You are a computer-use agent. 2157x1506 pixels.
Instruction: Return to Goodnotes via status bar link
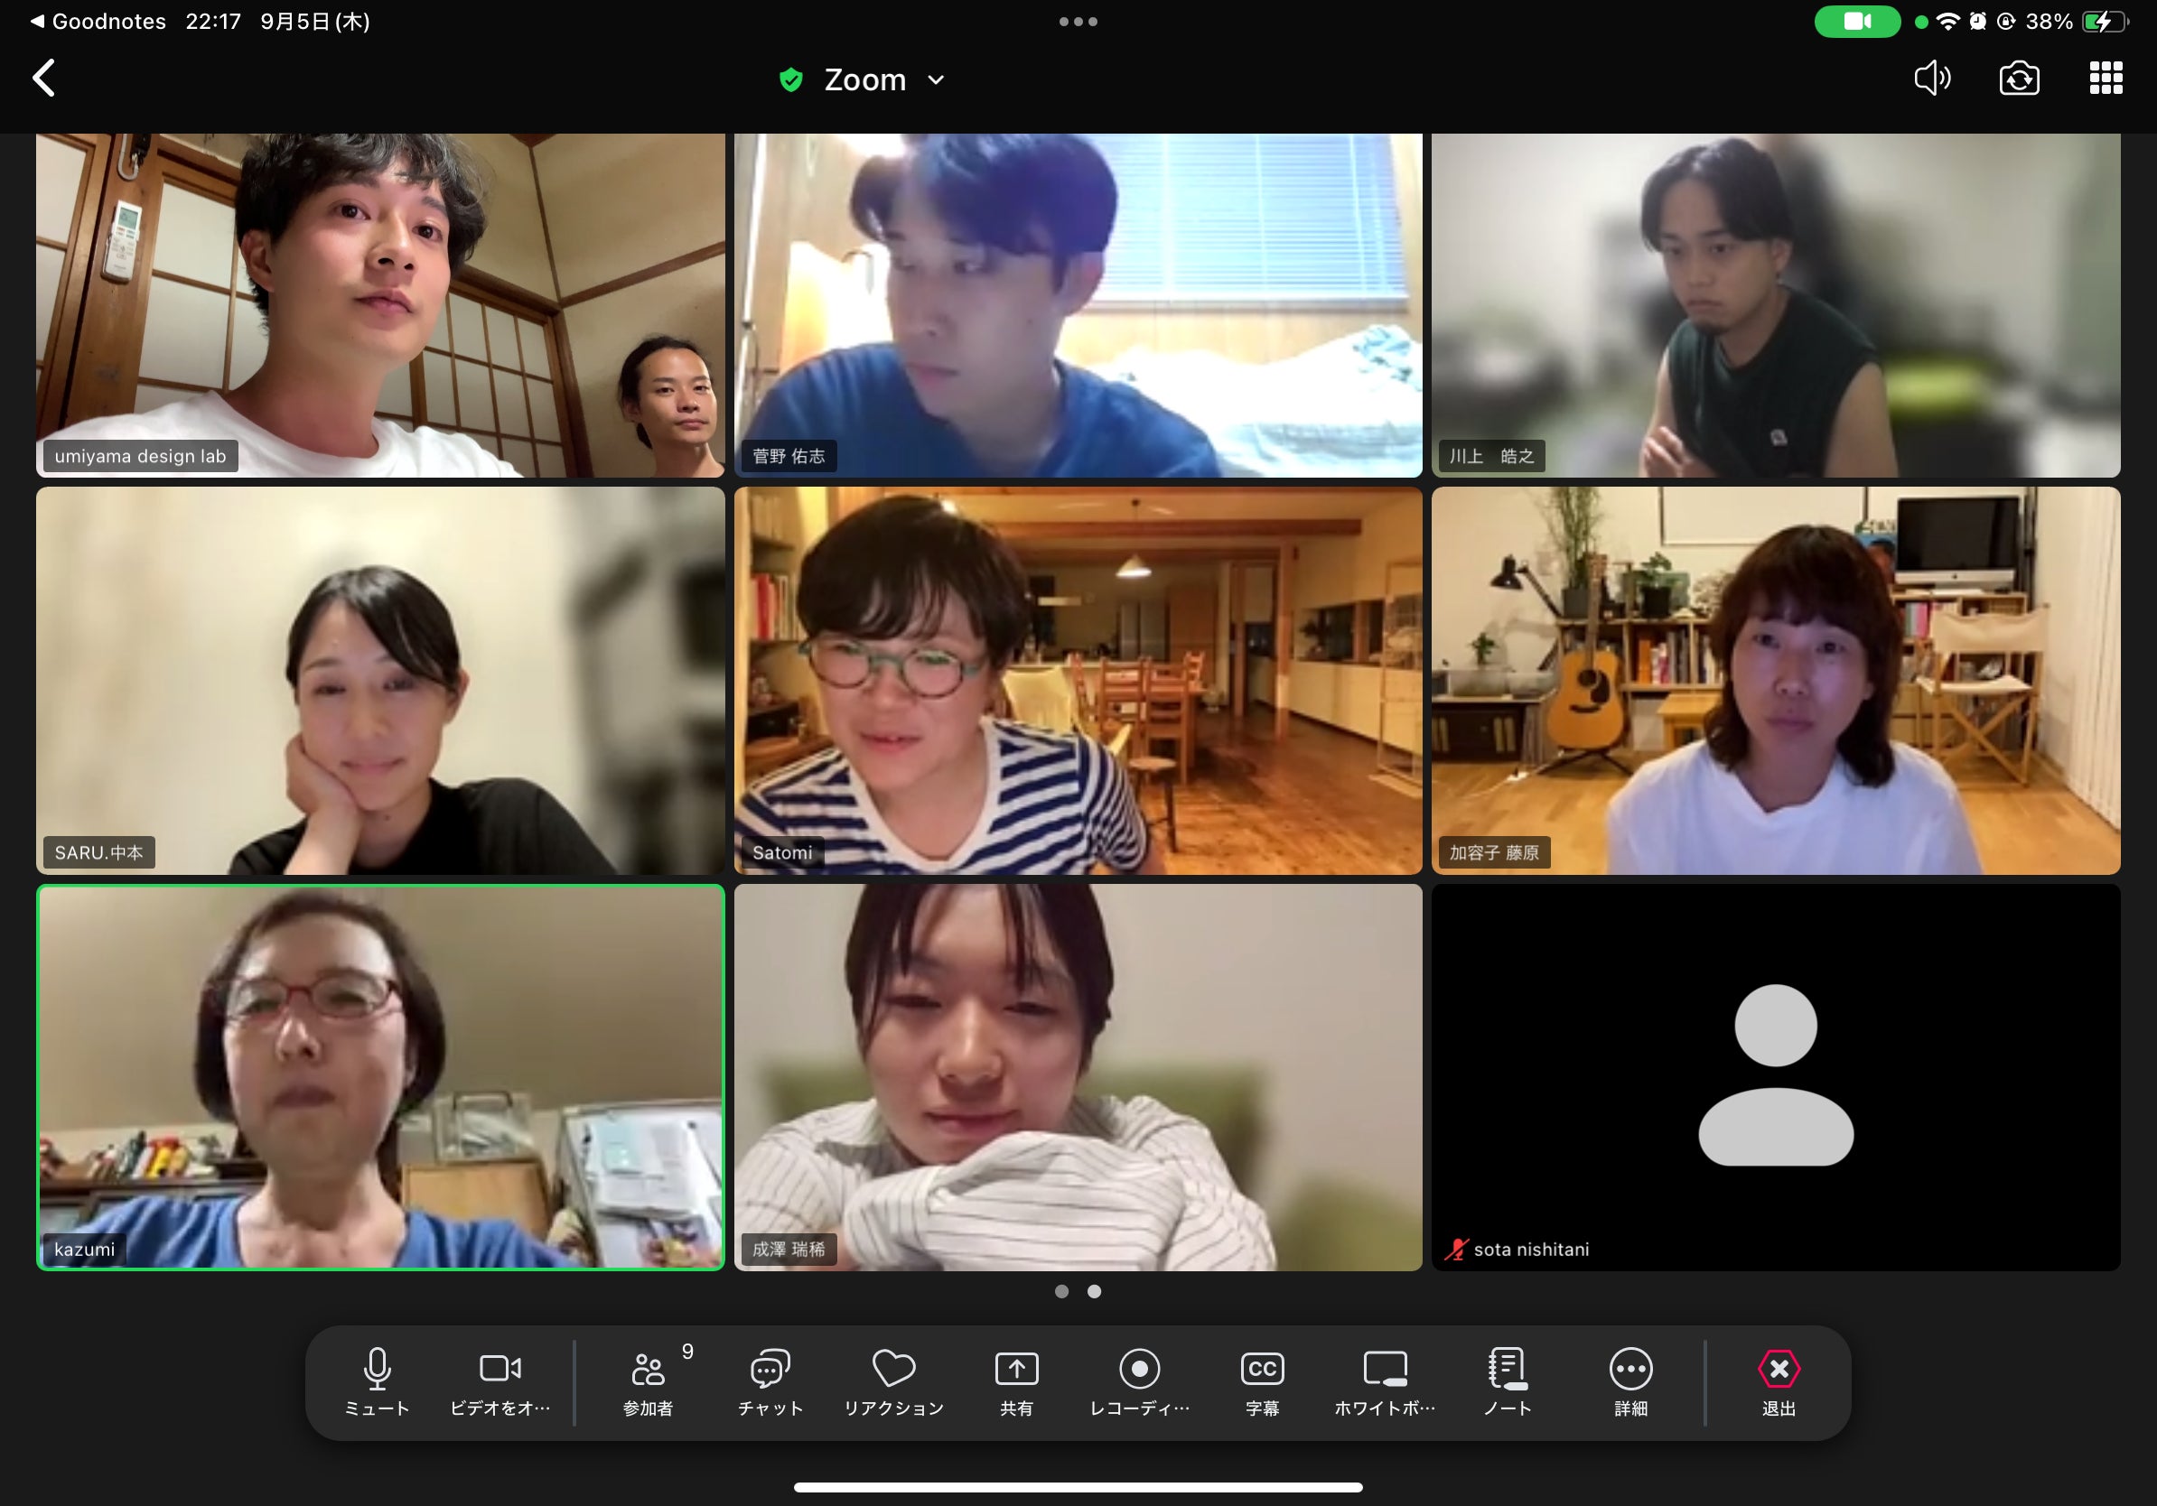tap(98, 21)
